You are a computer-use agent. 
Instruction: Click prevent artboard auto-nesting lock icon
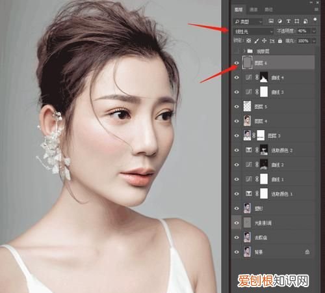click(x=272, y=40)
